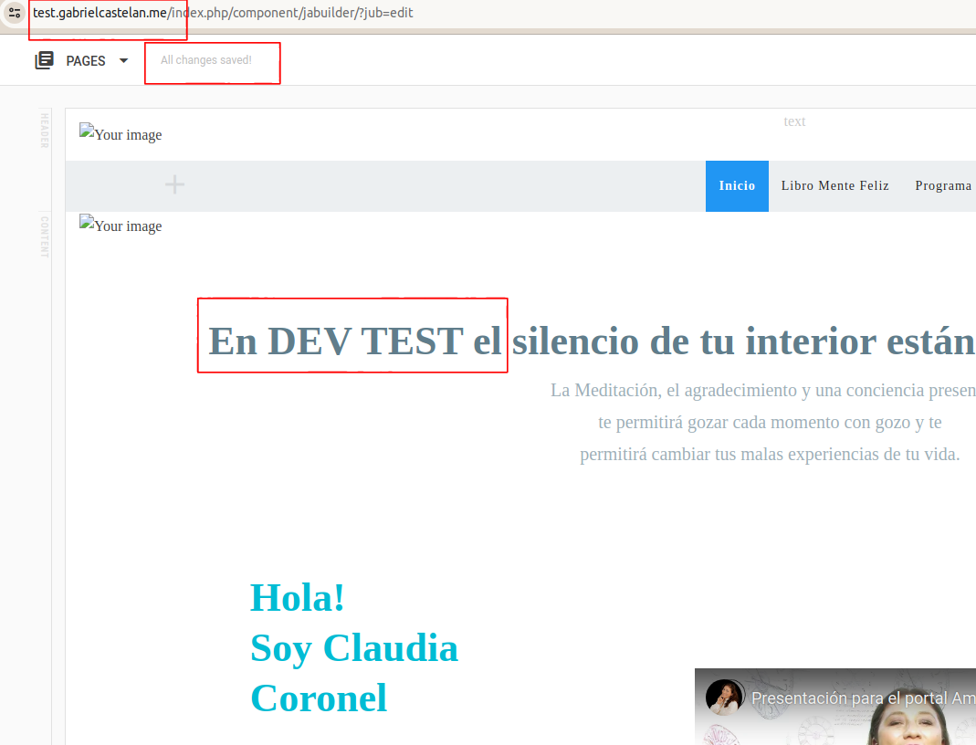
Task: Click the 'text' placeholder in header
Action: coord(794,121)
